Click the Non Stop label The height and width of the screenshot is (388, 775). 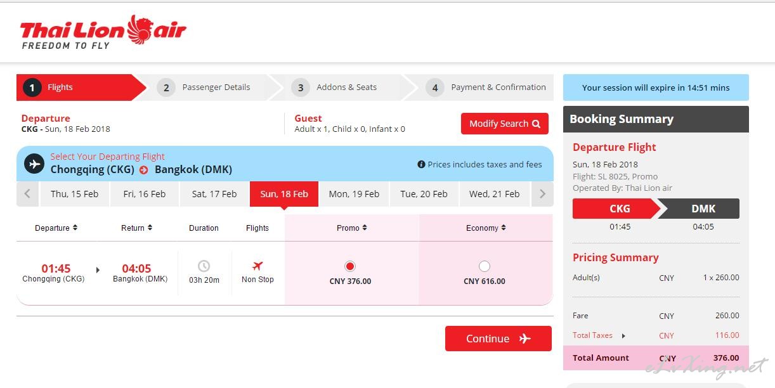(257, 280)
